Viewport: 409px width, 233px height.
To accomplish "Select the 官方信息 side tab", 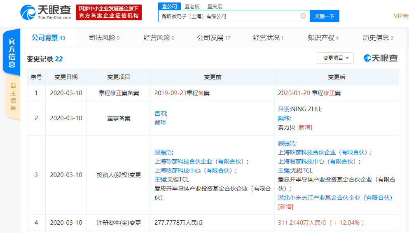I will point(12,53).
